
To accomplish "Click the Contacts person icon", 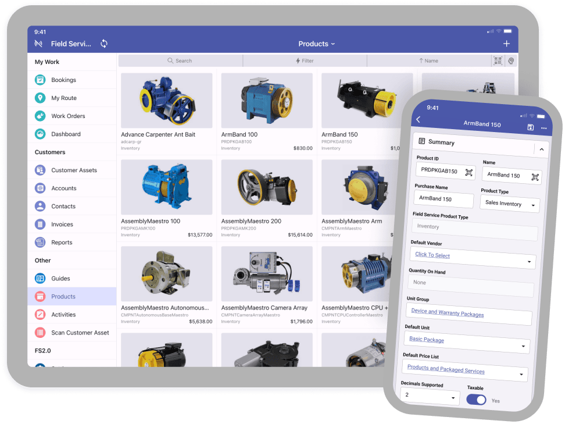I will tap(40, 206).
